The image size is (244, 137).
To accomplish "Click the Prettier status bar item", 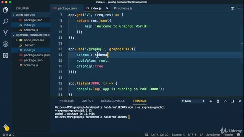I will pos(228,135).
